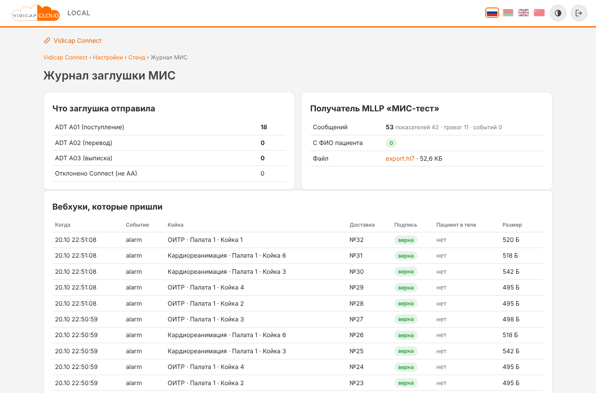Select the ADT A02 (перевод) row
The image size is (596, 393).
coord(169,143)
